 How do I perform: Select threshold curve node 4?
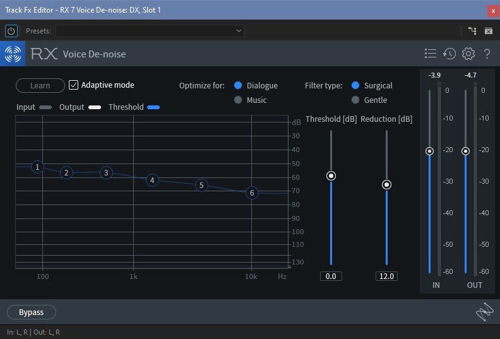coord(152,181)
